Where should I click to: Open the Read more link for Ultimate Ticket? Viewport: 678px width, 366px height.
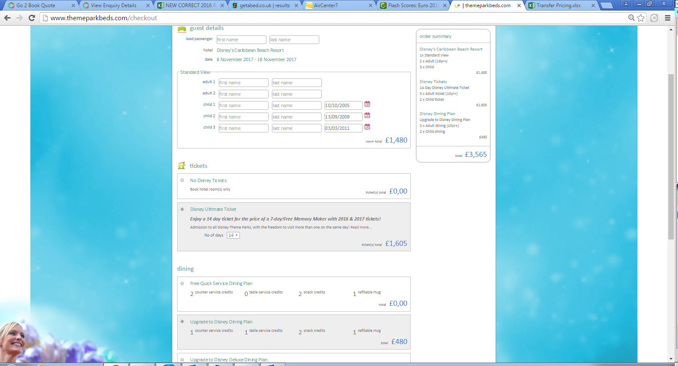pyautogui.click(x=361, y=227)
